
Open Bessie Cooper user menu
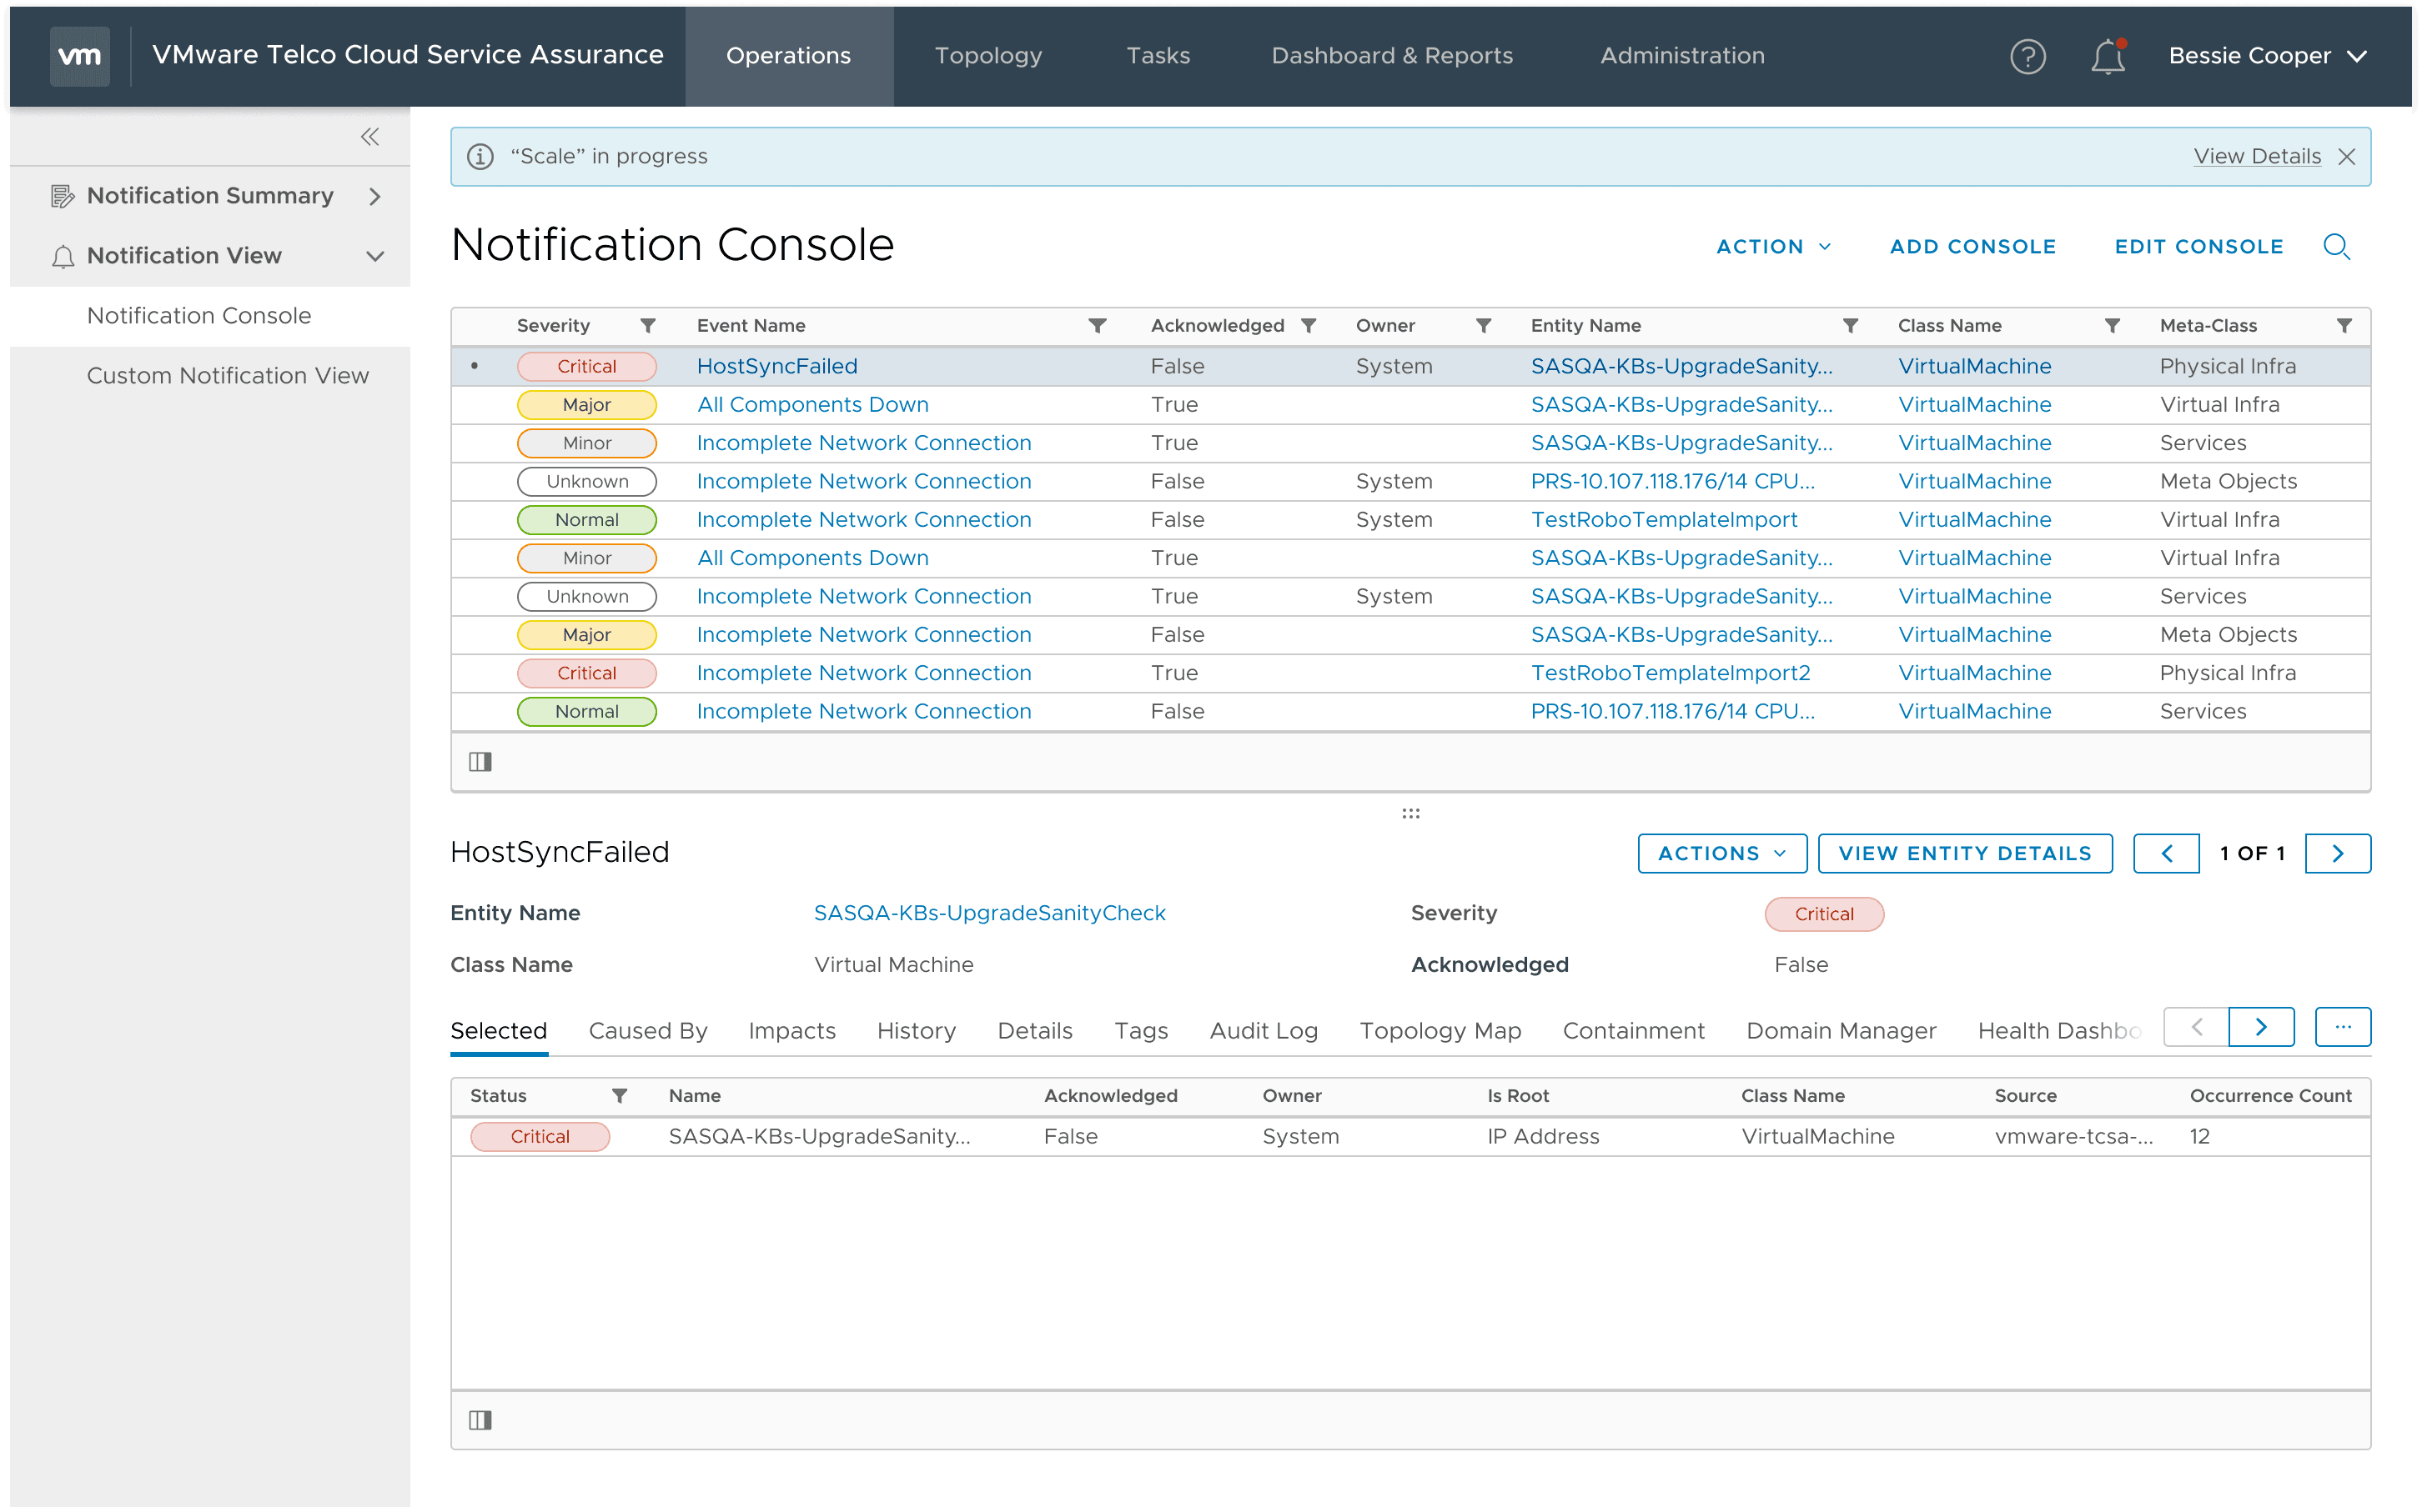click(2266, 56)
